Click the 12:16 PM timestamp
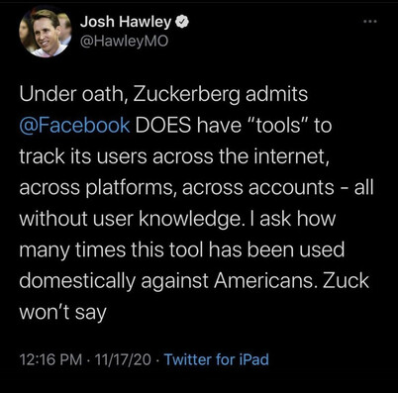The image size is (398, 393). pyautogui.click(x=50, y=359)
